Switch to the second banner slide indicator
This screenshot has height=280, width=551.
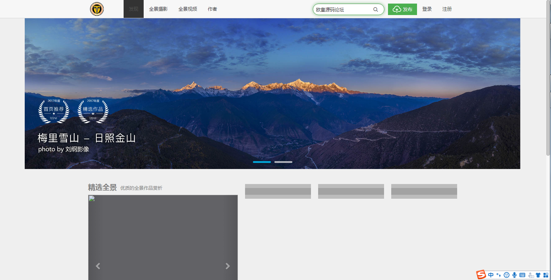point(283,162)
